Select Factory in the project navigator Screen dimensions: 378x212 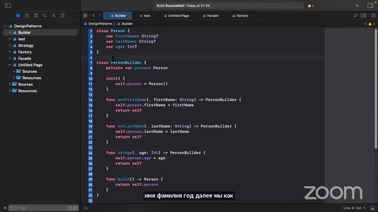point(25,52)
